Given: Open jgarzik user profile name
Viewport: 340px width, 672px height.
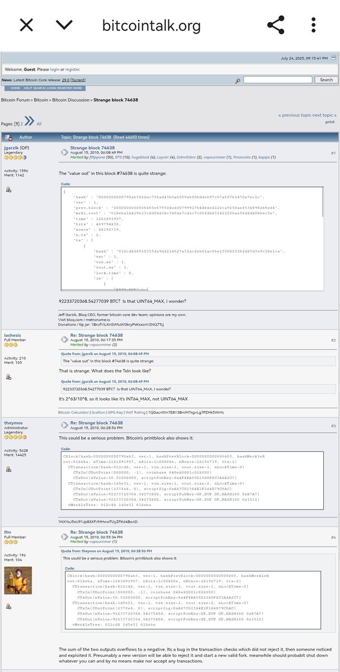Looking at the screenshot, I should pos(12,148).
